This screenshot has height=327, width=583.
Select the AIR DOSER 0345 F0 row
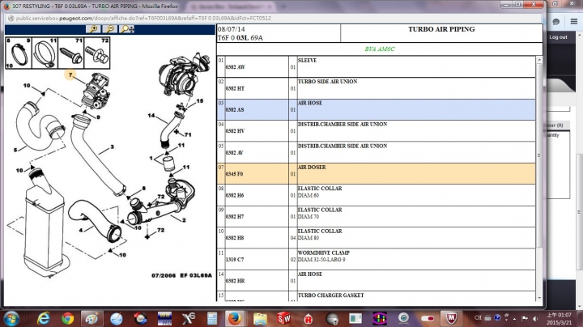click(x=377, y=173)
